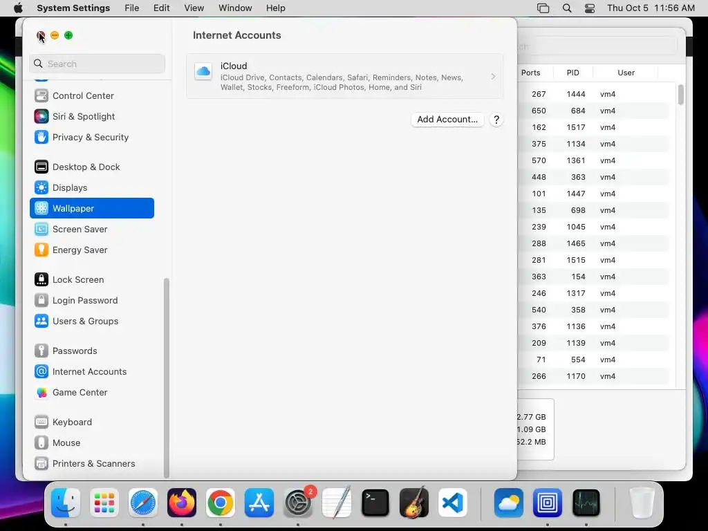Select the Wallpaper sidebar item

pos(92,208)
